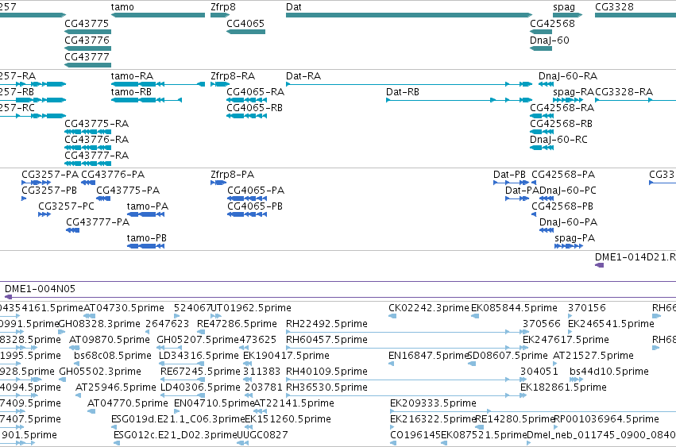Select the 'DnaJ-60-RA' transcript label
The image size is (676, 447).
coord(568,76)
